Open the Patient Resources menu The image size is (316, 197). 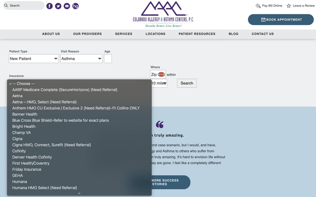pos(197,34)
